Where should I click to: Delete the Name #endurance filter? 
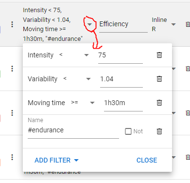159,131
